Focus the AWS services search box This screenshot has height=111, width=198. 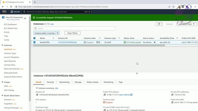pyautogui.click(x=57, y=12)
